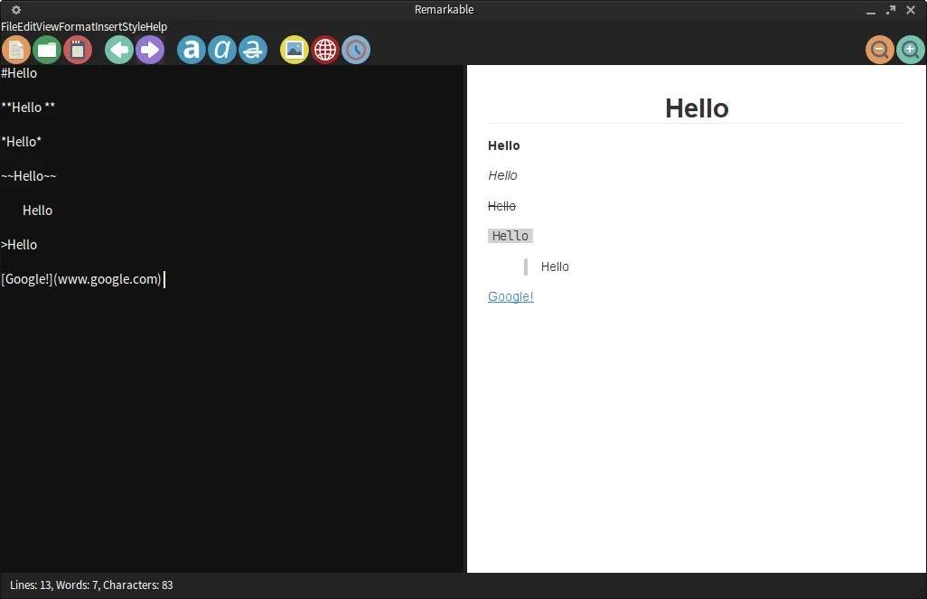Insert a timestamp using the clock icon
This screenshot has width=927, height=599.
356,50
